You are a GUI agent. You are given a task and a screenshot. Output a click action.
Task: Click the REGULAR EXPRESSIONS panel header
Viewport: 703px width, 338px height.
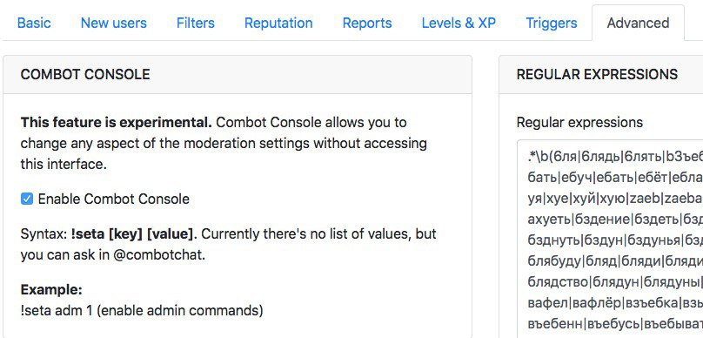coord(601,75)
